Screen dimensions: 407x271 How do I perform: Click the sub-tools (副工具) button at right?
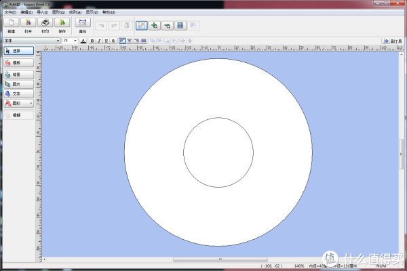(393, 41)
